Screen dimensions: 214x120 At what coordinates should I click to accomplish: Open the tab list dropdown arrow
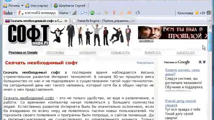point(210,21)
